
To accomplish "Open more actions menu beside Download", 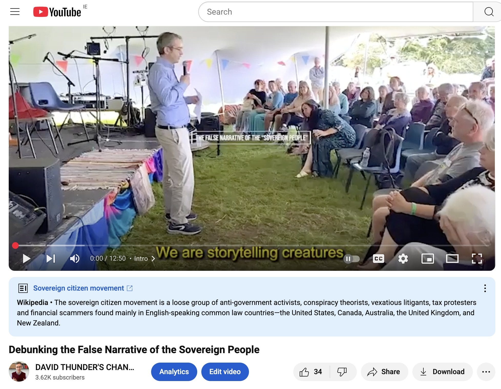I will pos(486,372).
